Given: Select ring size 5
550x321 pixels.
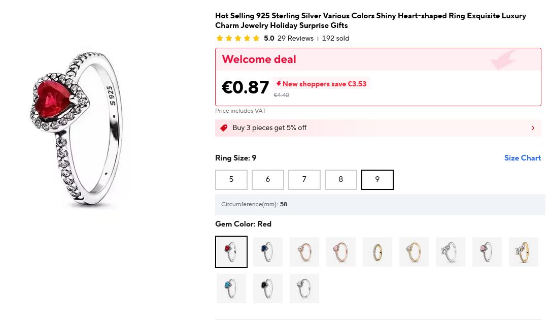Looking at the screenshot, I should coord(231,180).
